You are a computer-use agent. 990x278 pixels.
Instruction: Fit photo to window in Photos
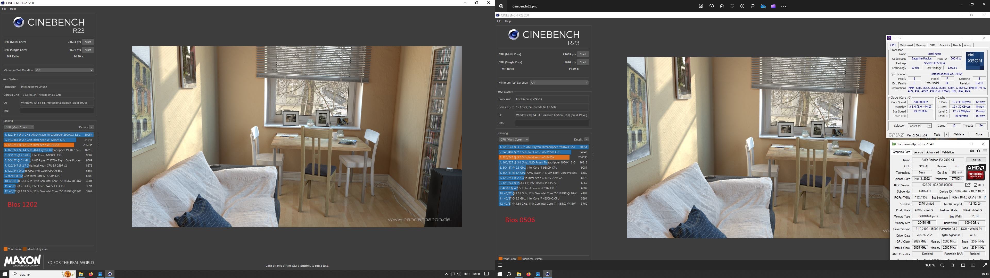(963, 265)
